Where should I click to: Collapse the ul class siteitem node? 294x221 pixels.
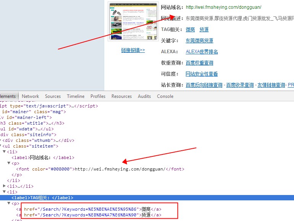tap(1, 146)
